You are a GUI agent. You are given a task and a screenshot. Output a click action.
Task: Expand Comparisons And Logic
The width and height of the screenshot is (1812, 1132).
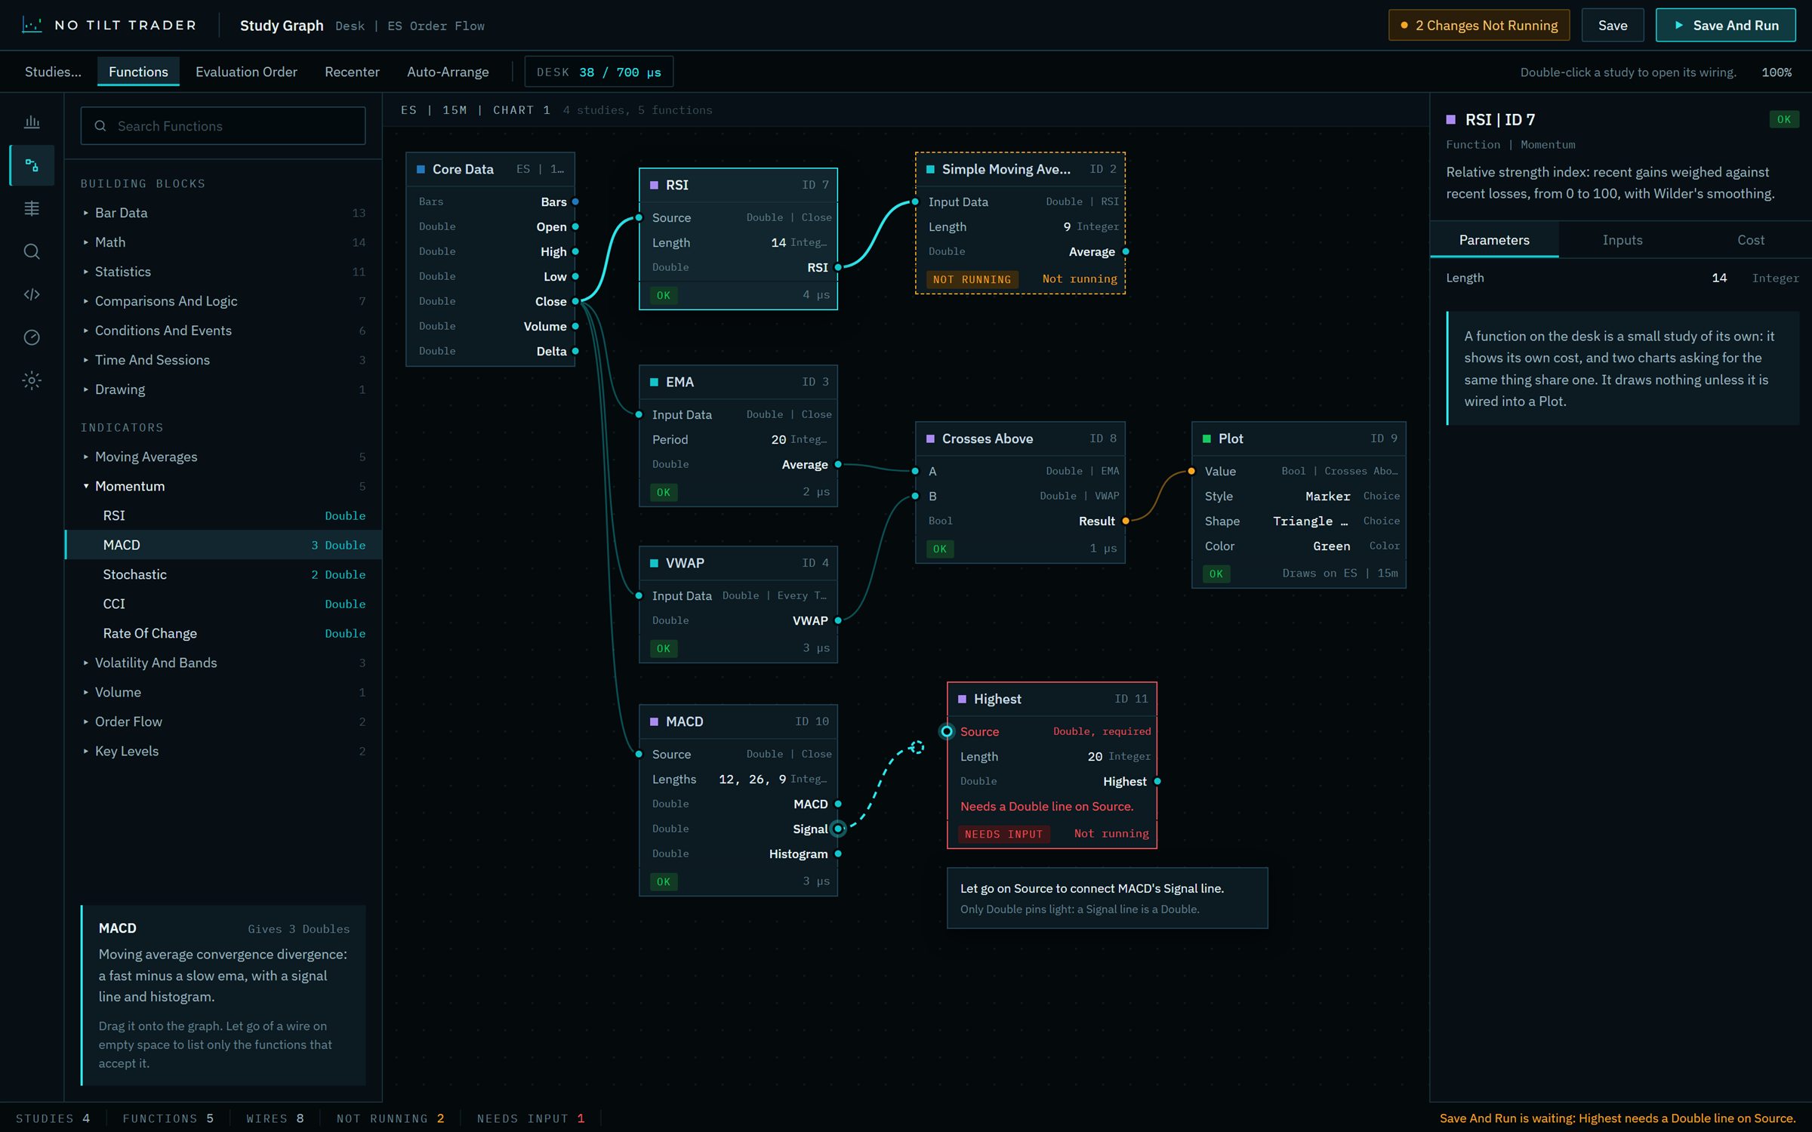[x=223, y=301]
